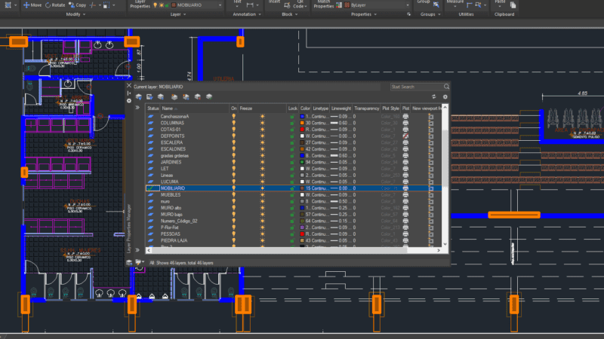Change the COLUMNAS layer orange color swatch

pos(303,123)
